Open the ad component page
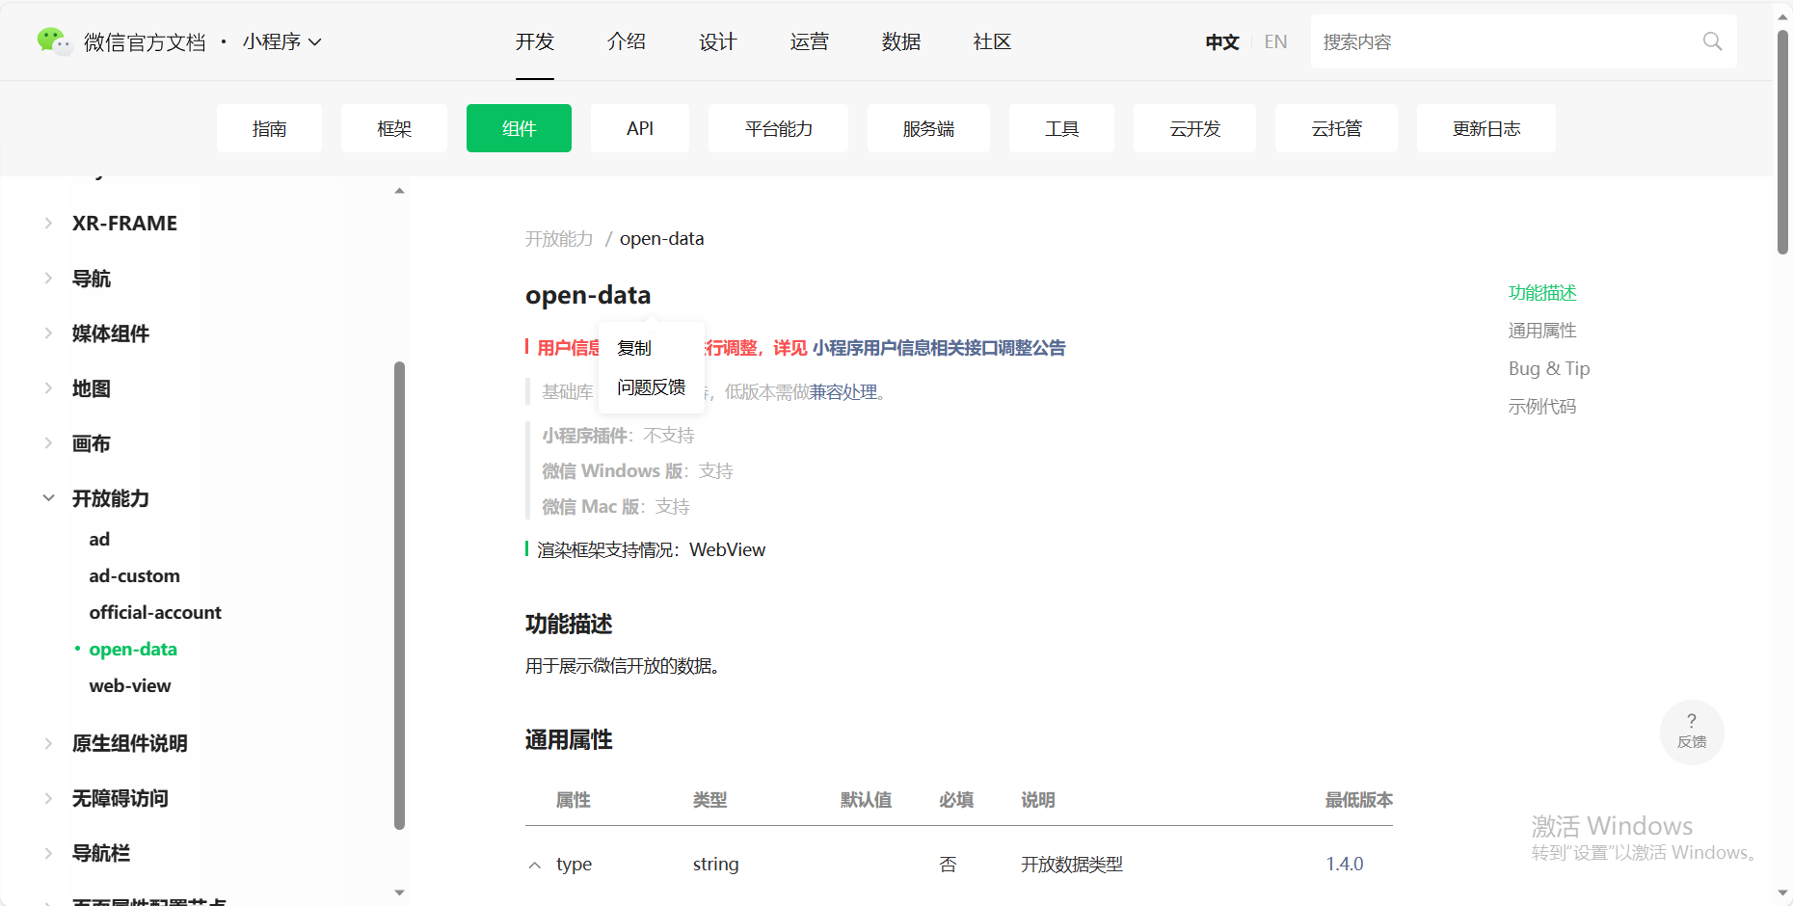This screenshot has width=1793, height=906. pos(99,540)
